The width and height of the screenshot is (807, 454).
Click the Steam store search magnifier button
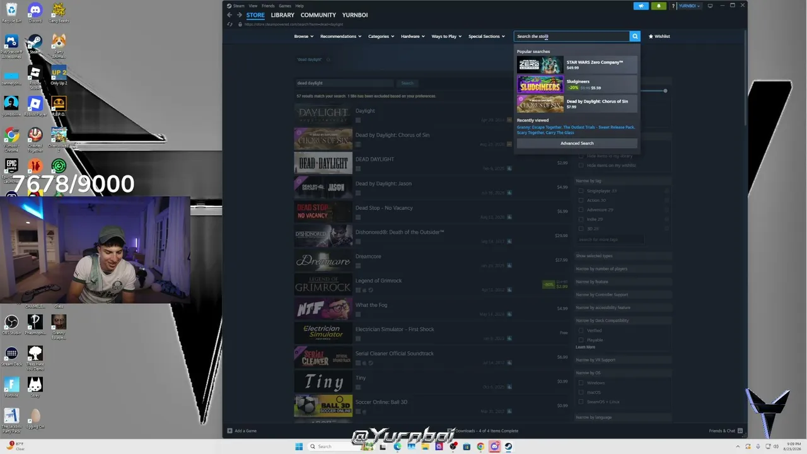[635, 37]
